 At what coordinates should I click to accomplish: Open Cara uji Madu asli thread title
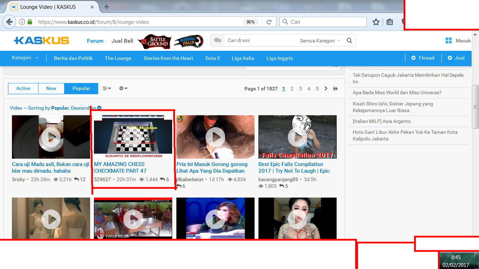click(x=51, y=167)
